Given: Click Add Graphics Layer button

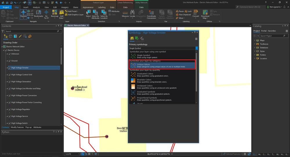Looking at the screenshot, I should click(74, 14).
